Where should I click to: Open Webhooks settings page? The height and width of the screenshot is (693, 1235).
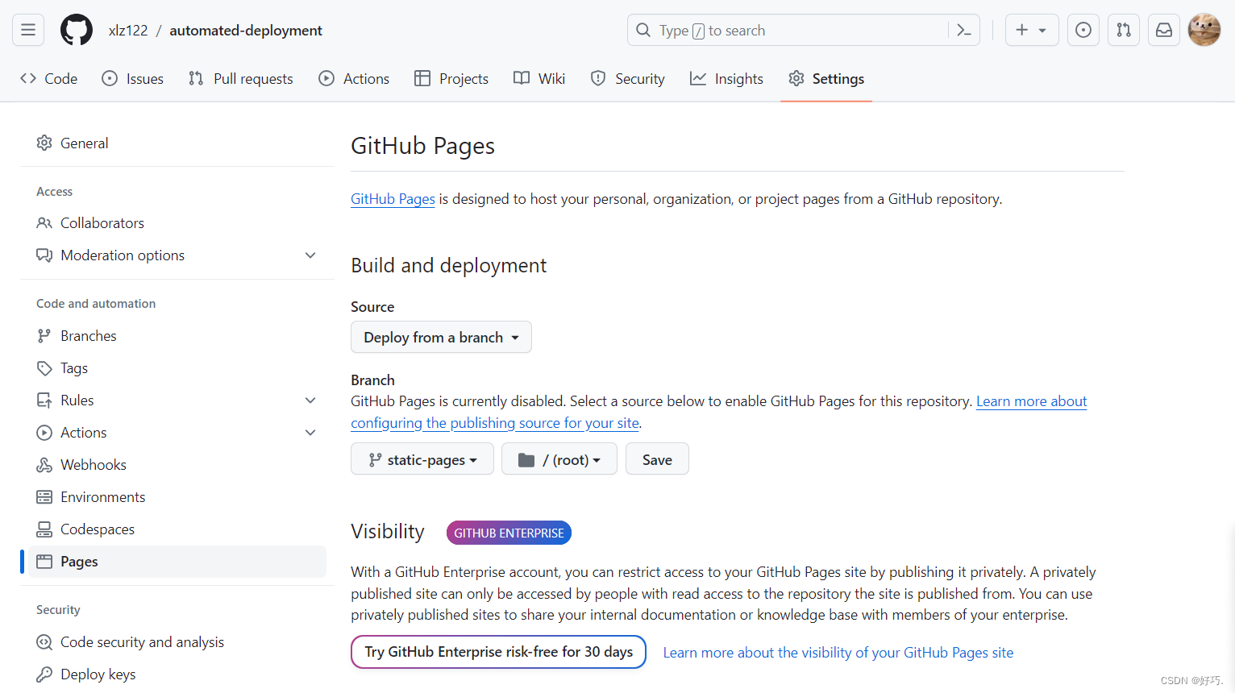click(x=177, y=465)
